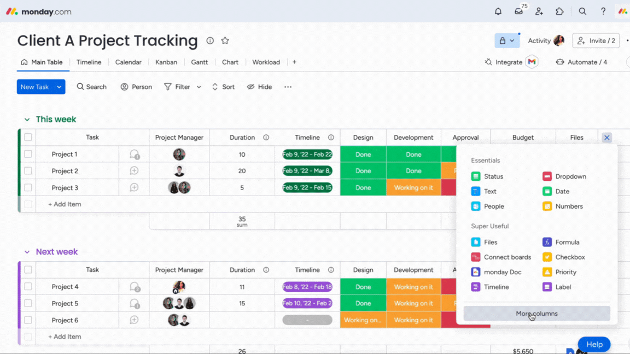This screenshot has width=630, height=354.
Task: Close the add column popup
Action: [606, 138]
